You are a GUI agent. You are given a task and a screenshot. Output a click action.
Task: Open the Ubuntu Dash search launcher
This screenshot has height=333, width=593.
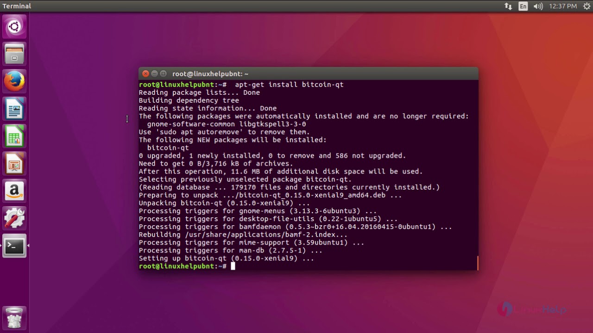(x=14, y=26)
